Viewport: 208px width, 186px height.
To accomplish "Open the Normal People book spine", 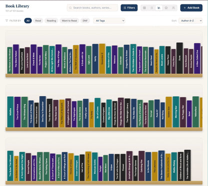I will (28, 167).
